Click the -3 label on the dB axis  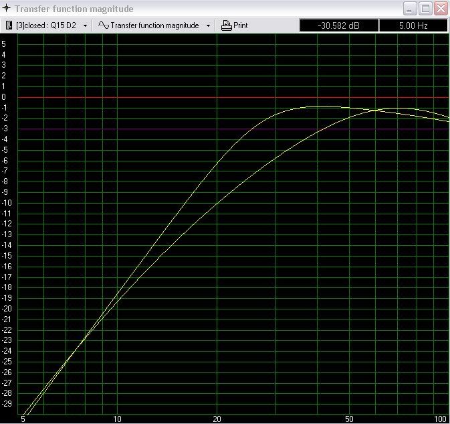click(5, 129)
